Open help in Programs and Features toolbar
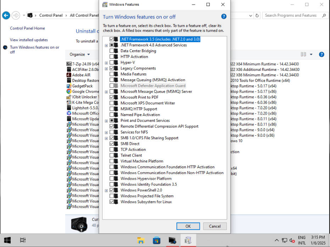The width and height of the screenshot is (330, 247). coord(321,55)
